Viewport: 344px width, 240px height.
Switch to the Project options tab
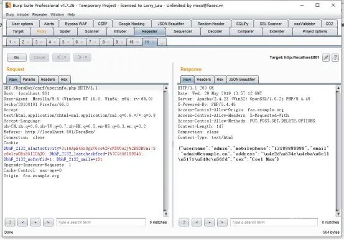(315, 31)
